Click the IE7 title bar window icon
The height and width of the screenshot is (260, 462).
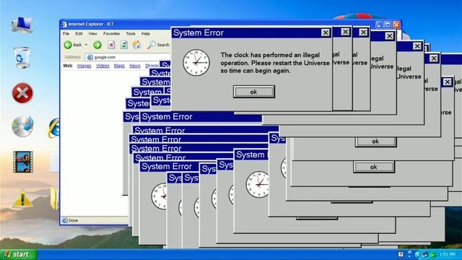point(64,24)
